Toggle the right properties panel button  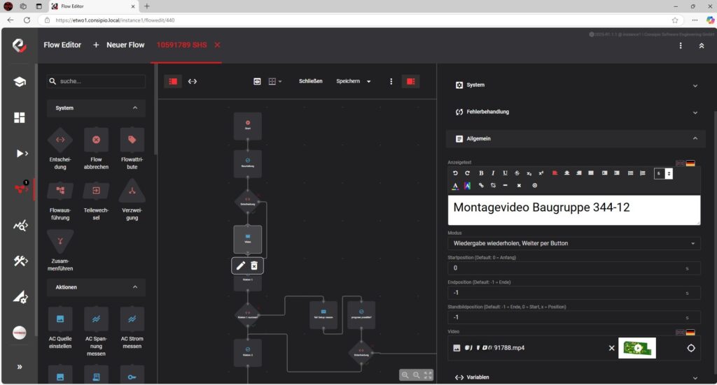410,81
